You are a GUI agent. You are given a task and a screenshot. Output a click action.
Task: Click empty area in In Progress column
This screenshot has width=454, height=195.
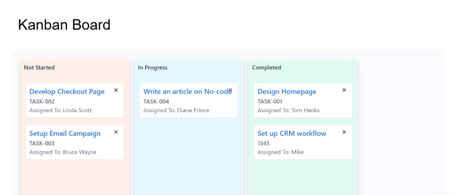pyautogui.click(x=189, y=156)
